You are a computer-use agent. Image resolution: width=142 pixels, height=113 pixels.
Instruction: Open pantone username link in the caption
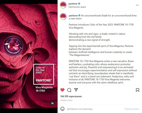[73, 16]
